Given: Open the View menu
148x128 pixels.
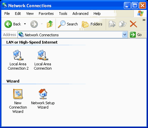Looking at the screenshot, I should [30, 14].
